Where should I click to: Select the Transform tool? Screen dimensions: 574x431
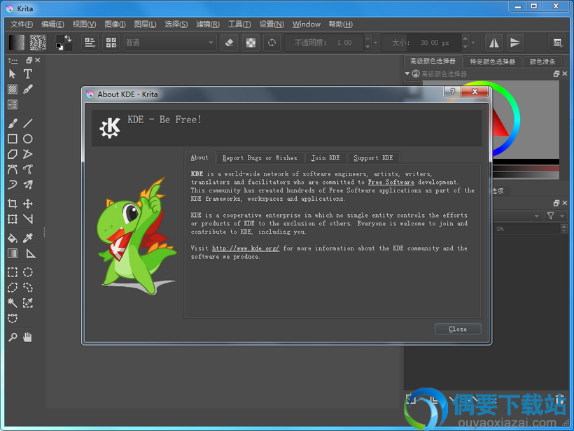[13, 219]
